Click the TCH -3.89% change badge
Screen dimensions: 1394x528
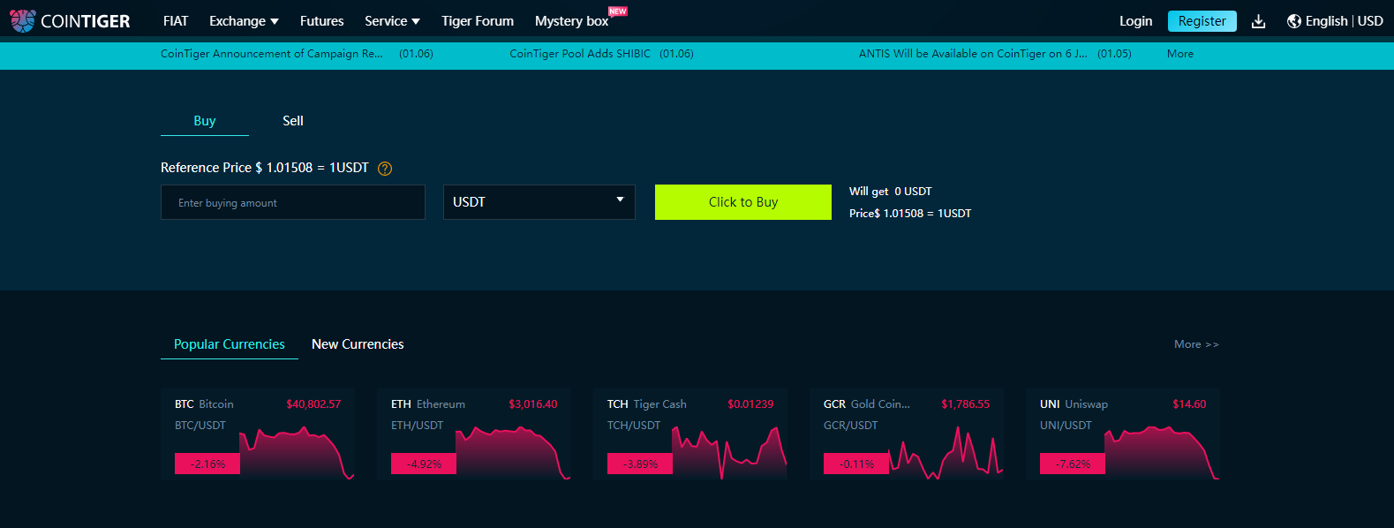point(640,464)
